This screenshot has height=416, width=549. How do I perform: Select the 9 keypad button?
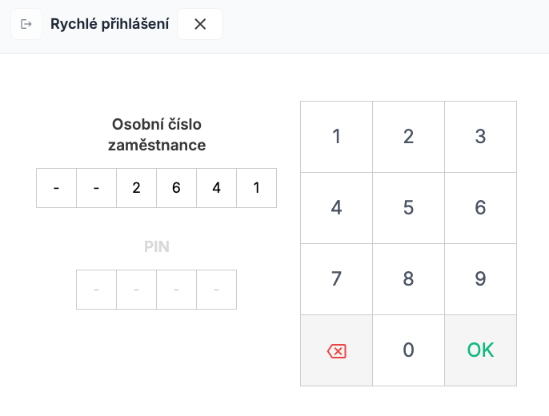(480, 279)
